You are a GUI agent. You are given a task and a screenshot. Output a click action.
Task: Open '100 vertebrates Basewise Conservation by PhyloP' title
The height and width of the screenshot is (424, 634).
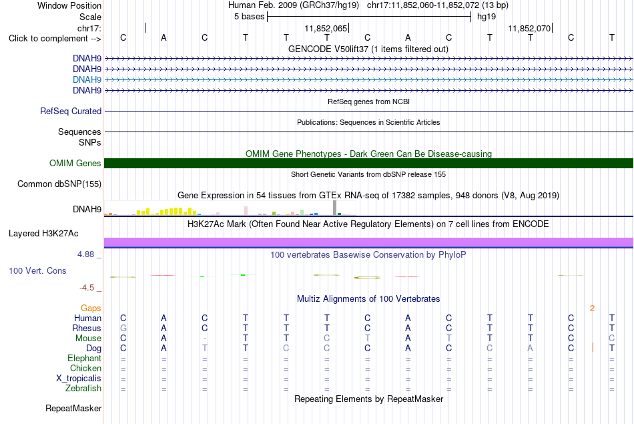[x=368, y=255]
